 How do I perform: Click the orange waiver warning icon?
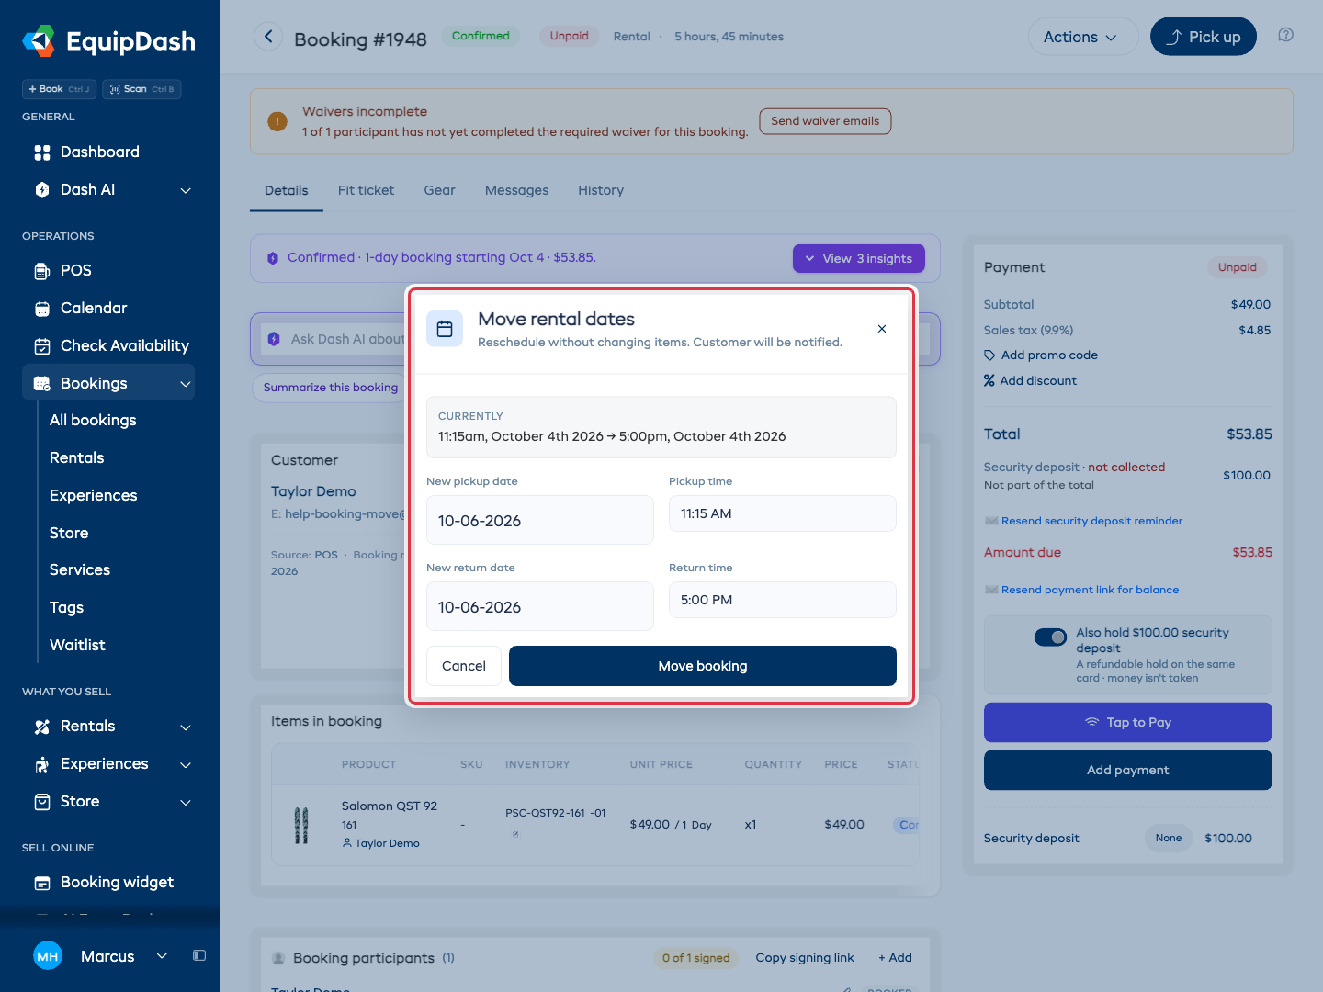(x=277, y=121)
